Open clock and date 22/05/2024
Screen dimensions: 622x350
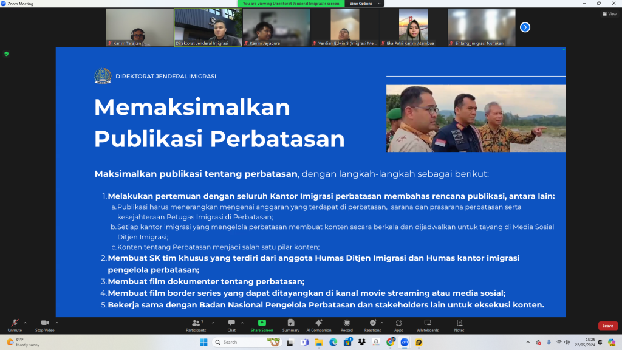pyautogui.click(x=585, y=342)
